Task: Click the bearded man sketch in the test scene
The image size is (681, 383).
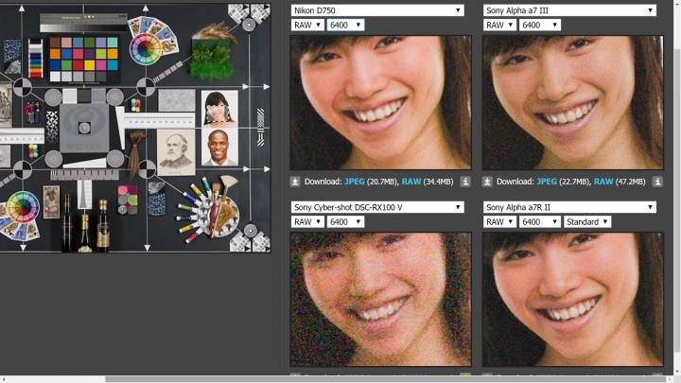Action: [176, 152]
